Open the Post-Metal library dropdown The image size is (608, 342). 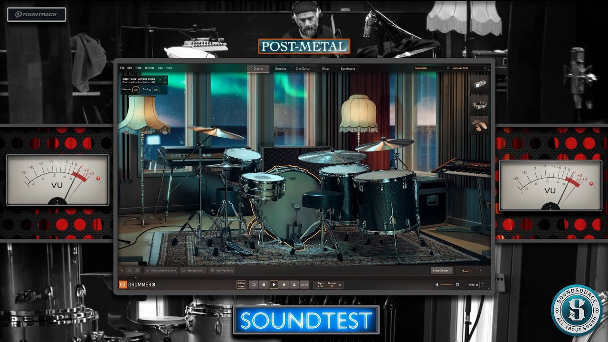(x=431, y=68)
